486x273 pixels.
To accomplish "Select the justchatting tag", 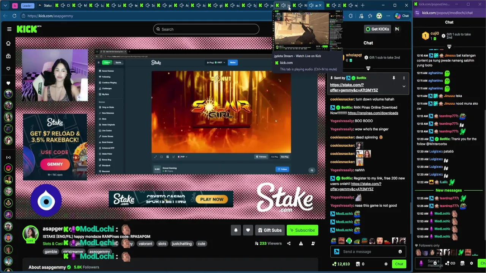I will pos(182,244).
